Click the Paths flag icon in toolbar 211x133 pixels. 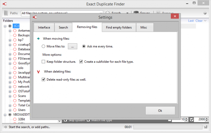(x=6, y=13)
